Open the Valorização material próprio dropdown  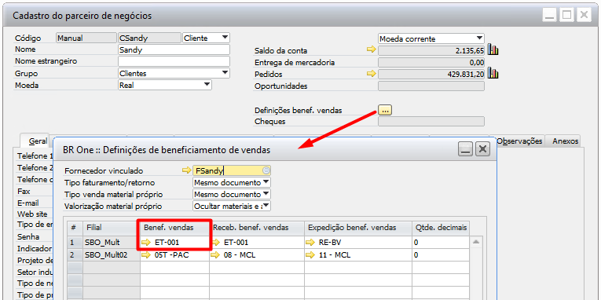[x=266, y=206]
